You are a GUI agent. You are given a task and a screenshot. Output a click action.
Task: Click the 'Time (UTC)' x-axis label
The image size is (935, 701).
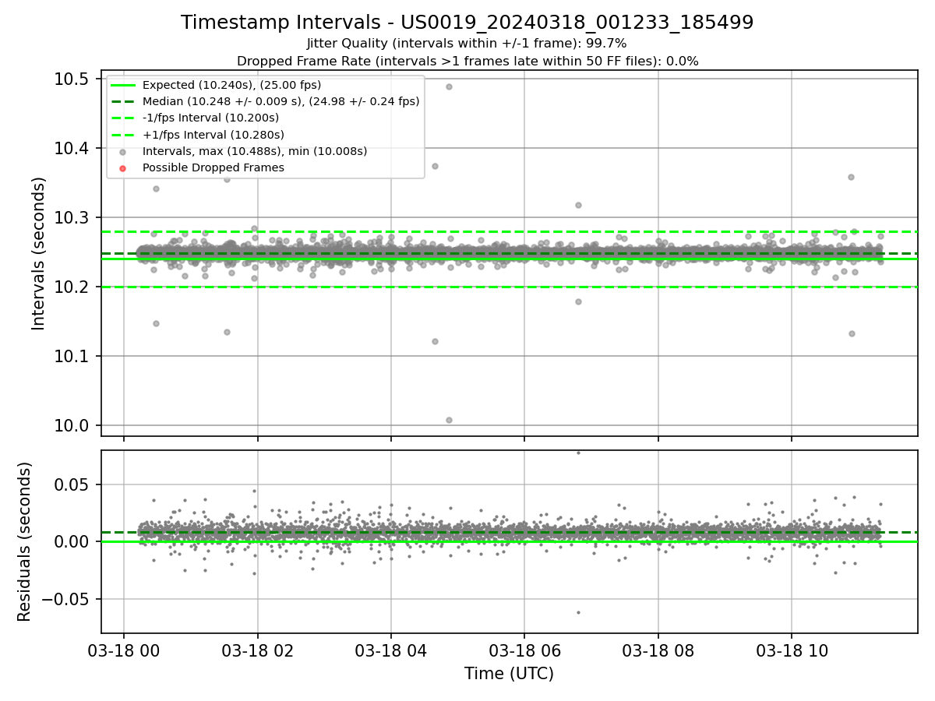click(509, 674)
